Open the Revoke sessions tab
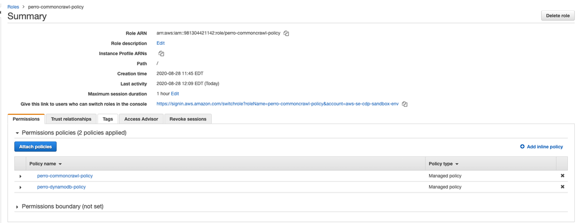This screenshot has height=223, width=576. [188, 119]
